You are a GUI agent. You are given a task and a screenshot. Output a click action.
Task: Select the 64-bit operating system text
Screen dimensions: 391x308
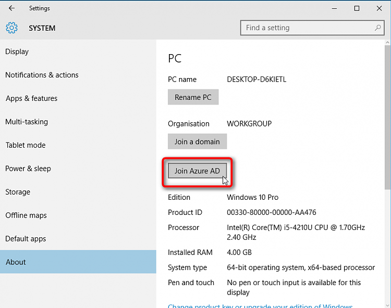point(301,267)
